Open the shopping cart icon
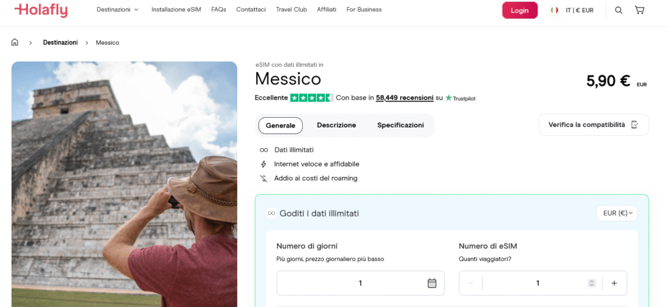This screenshot has height=307, width=667. point(640,10)
